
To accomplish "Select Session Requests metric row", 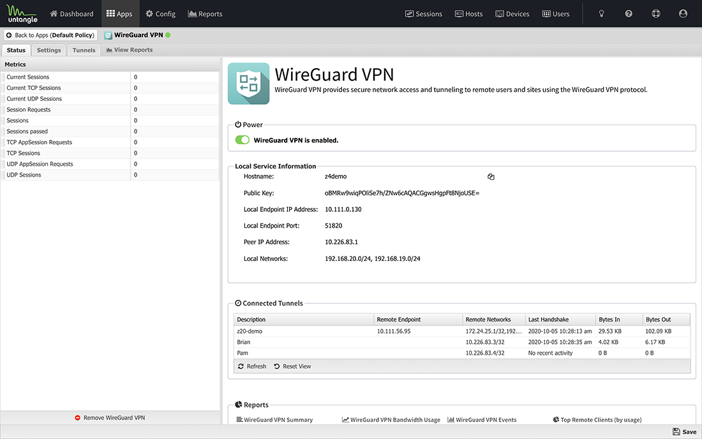I will [x=110, y=110].
